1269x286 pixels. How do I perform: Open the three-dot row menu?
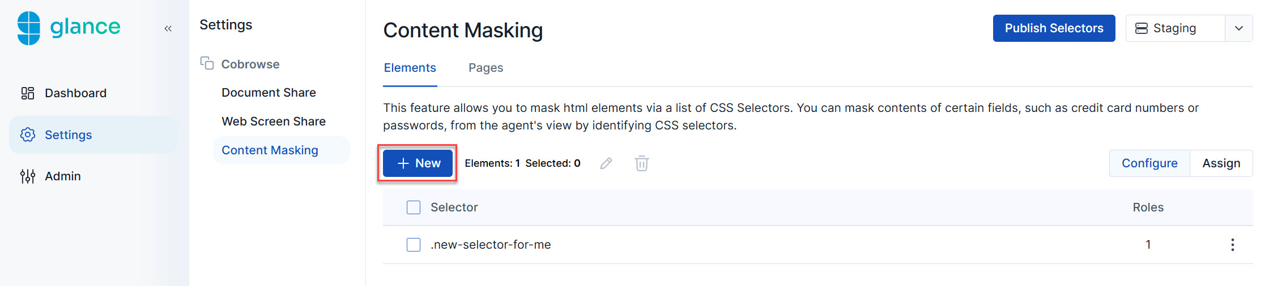pos(1232,245)
